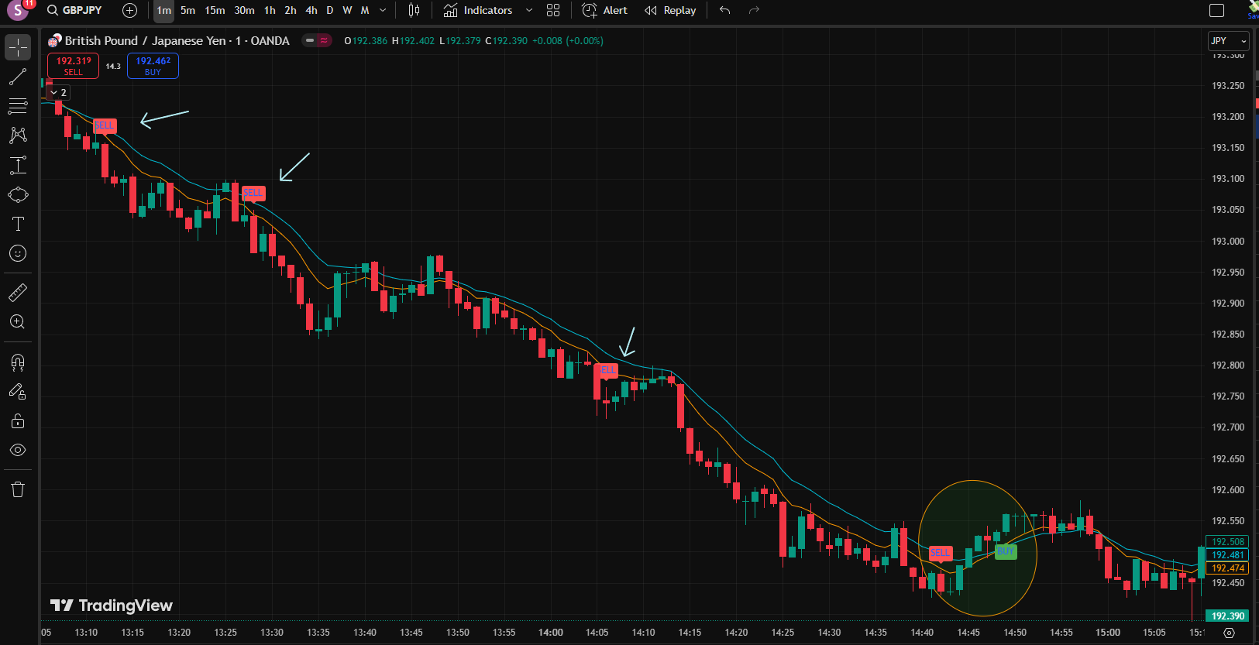Click the 192.462 BUY button
Image resolution: width=1259 pixels, height=645 pixels.
pyautogui.click(x=153, y=66)
